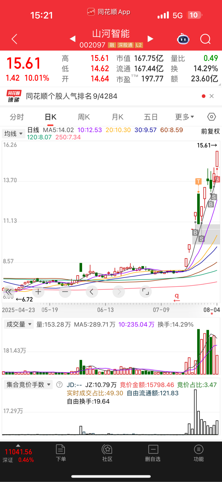This screenshot has width=222, height=482.
Task: Toggle the 前复权 adjustment setting
Action: [x=210, y=131]
